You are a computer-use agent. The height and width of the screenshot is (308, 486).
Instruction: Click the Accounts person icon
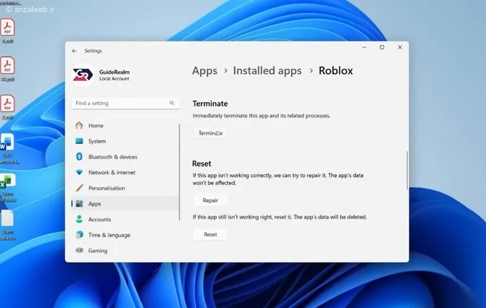tap(80, 219)
